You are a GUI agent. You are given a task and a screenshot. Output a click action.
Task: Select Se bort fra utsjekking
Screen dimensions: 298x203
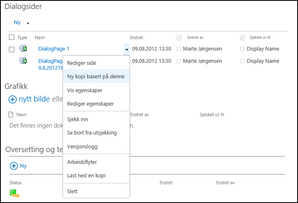click(96, 133)
